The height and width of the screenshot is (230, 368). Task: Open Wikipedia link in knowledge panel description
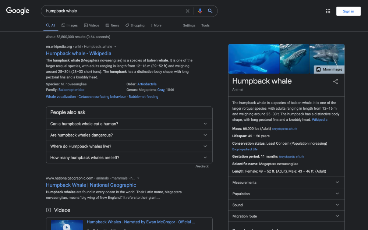[x=320, y=120]
